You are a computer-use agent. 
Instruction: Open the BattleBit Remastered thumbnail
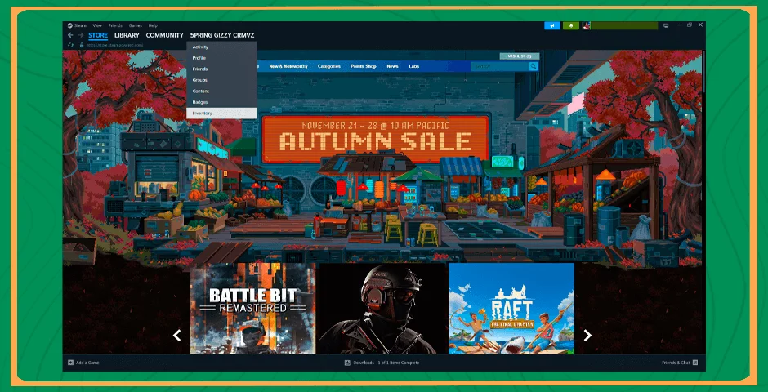point(252,309)
